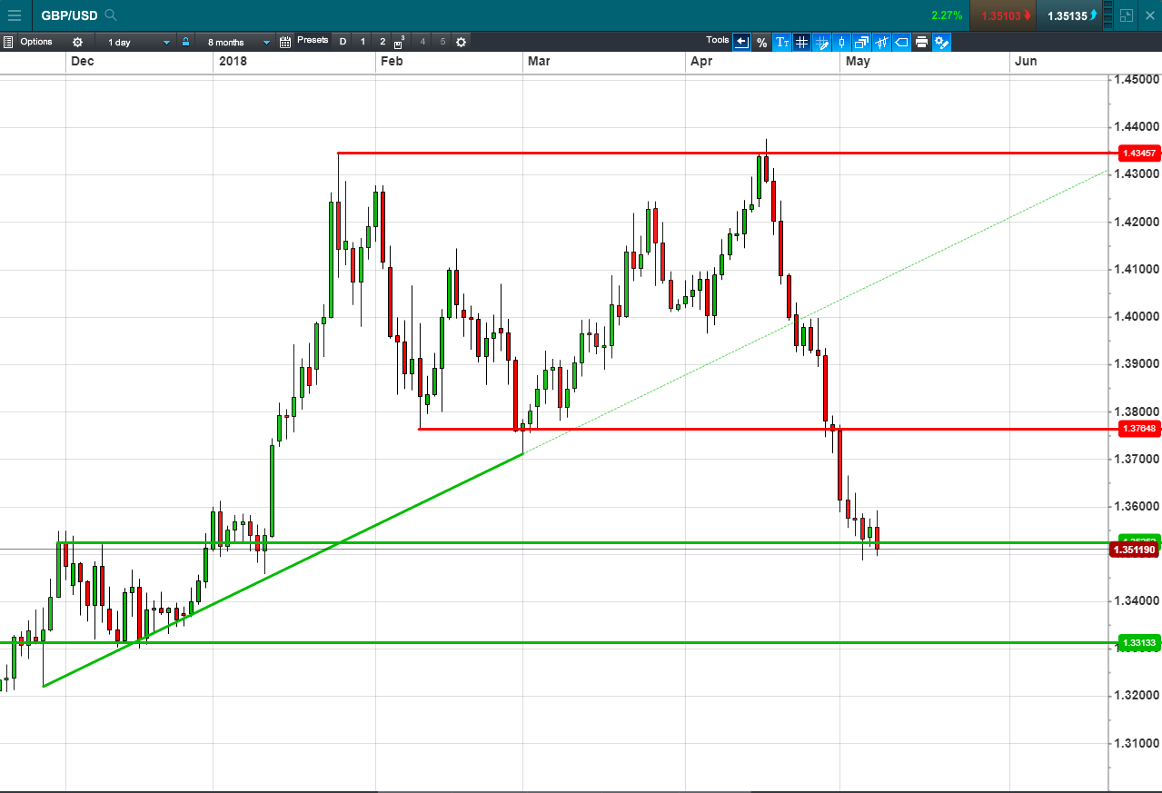Viewport: 1162px width, 793px height.
Task: Select preset 2
Action: click(x=382, y=42)
